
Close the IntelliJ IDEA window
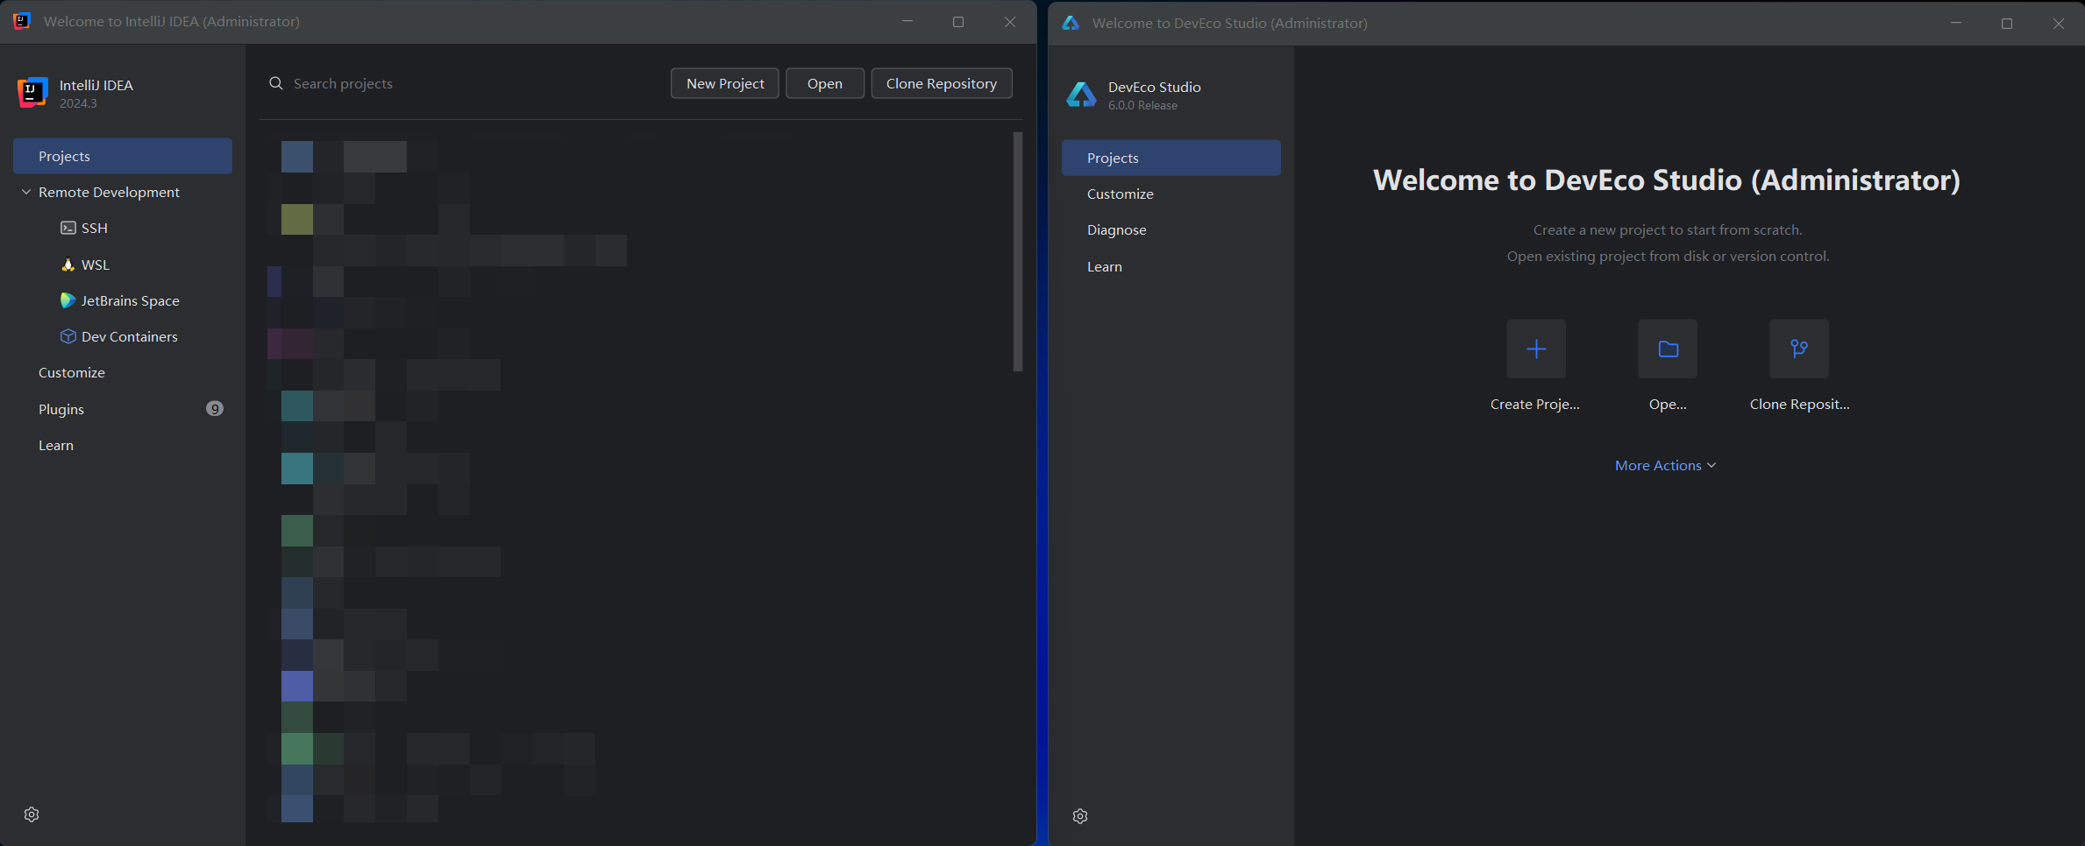pyautogui.click(x=1010, y=22)
